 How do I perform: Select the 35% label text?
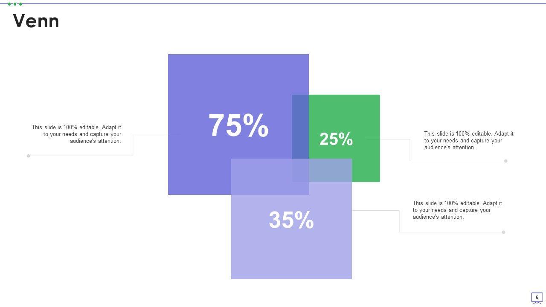(x=291, y=220)
